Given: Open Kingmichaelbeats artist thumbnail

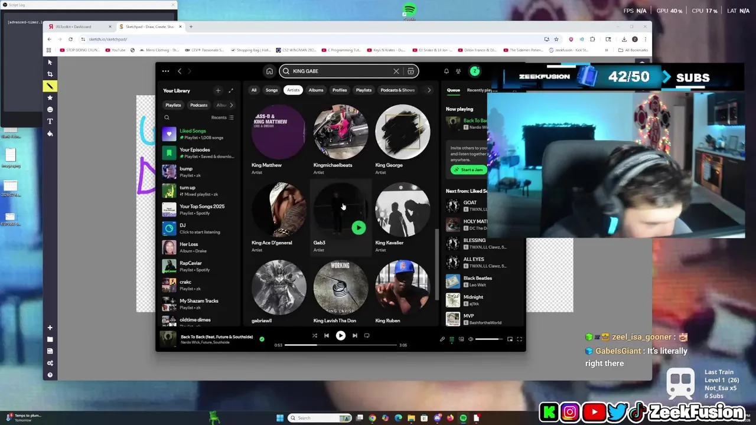Looking at the screenshot, I should coord(341,132).
